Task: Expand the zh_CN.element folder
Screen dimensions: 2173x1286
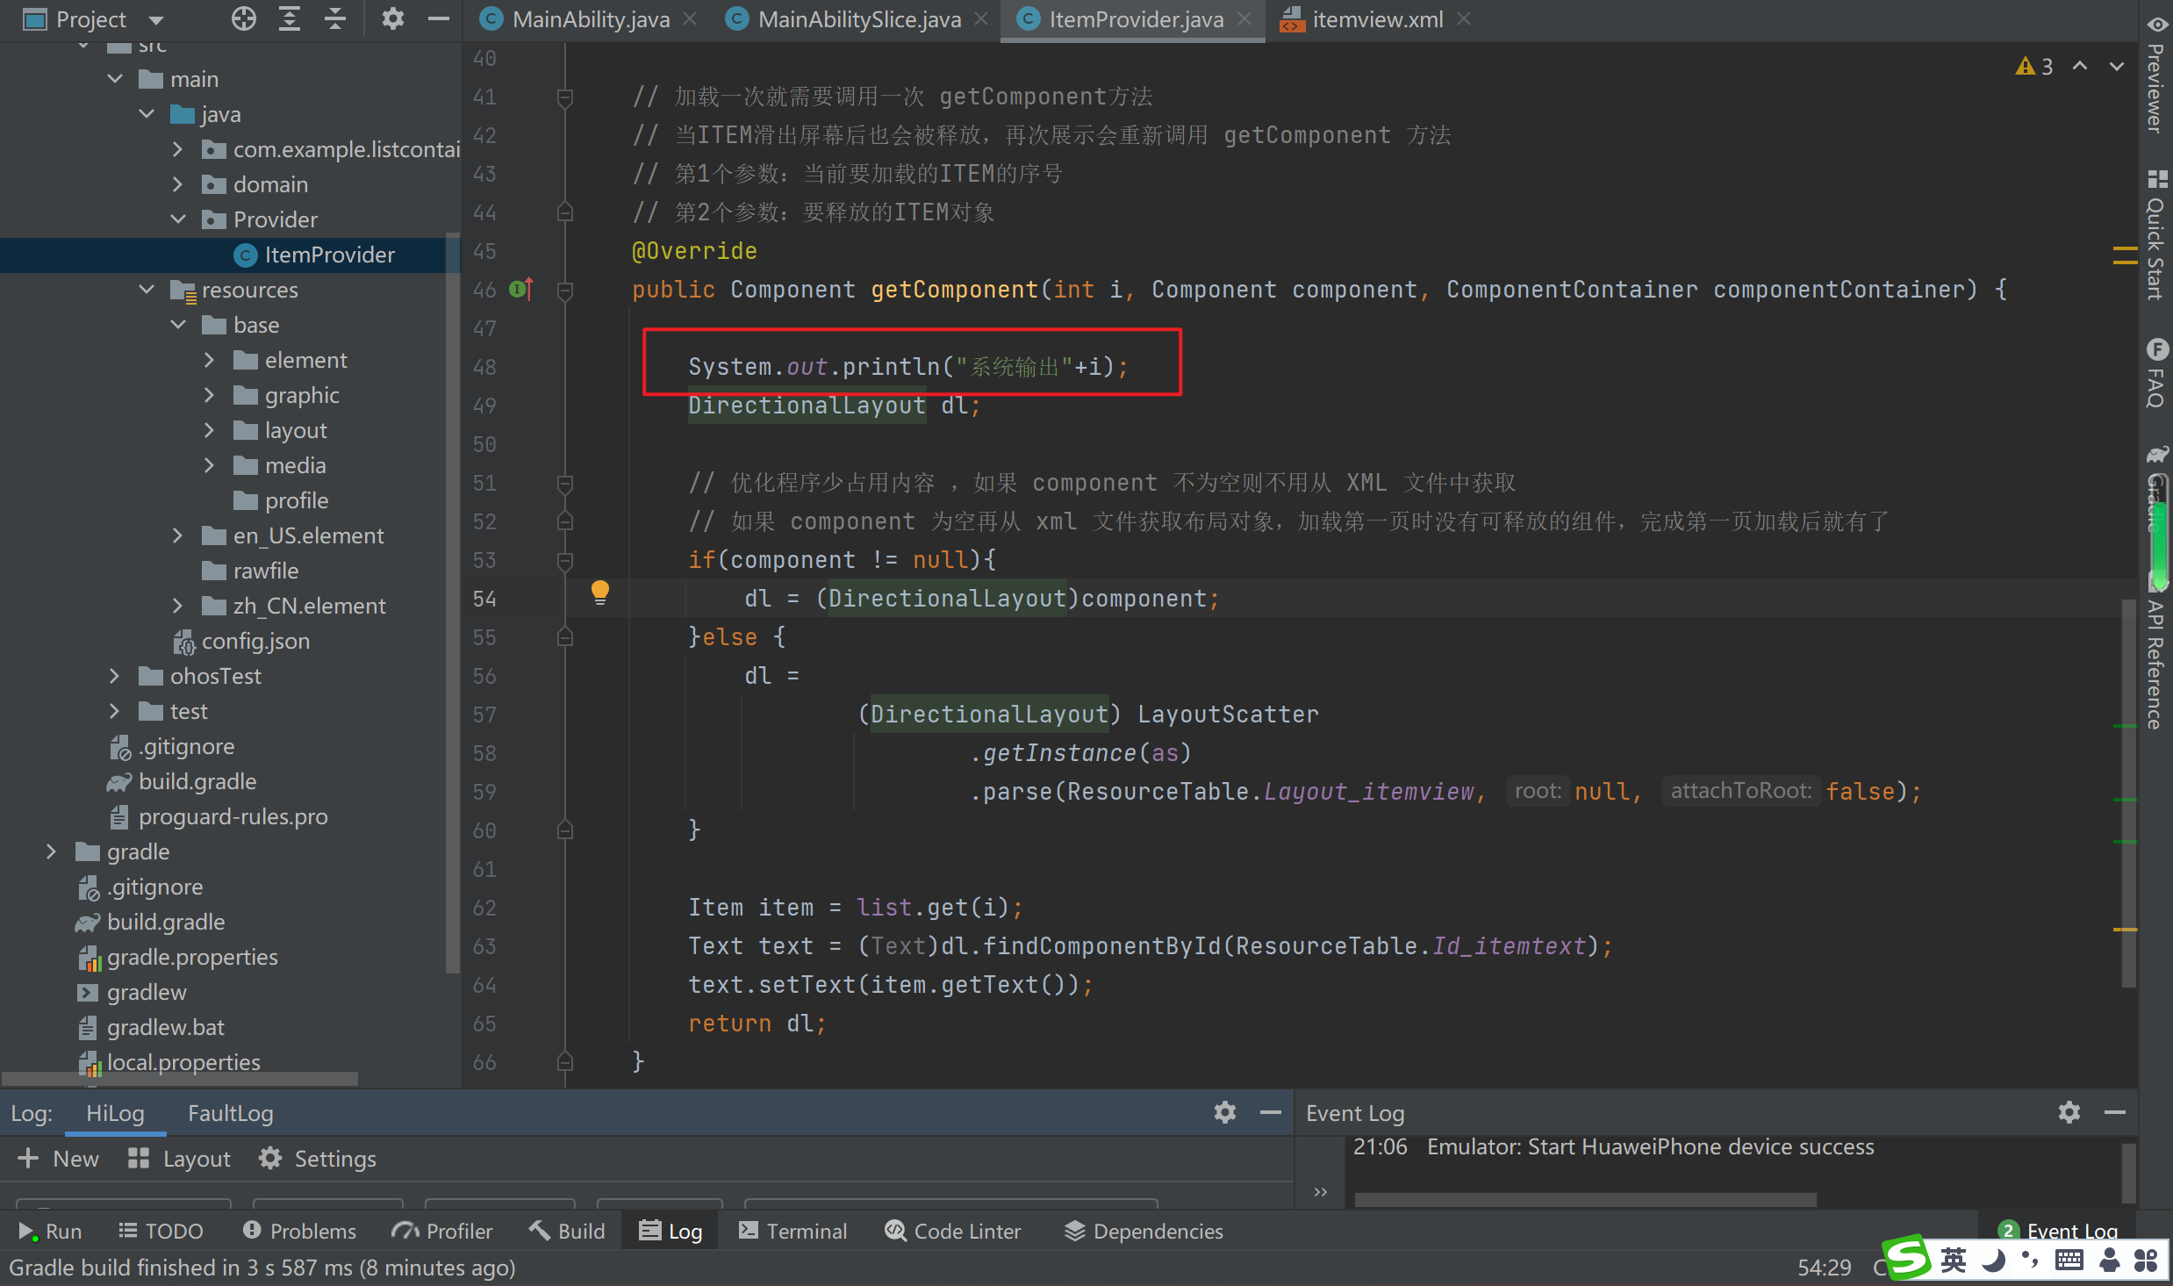Action: (178, 605)
